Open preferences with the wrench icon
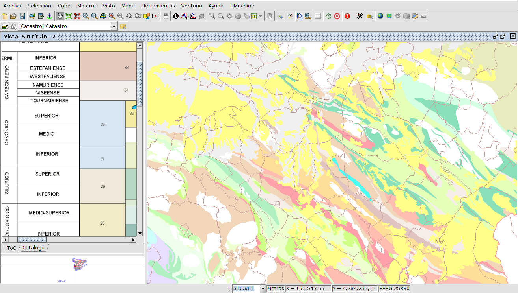This screenshot has width=518, height=293. coord(360,16)
